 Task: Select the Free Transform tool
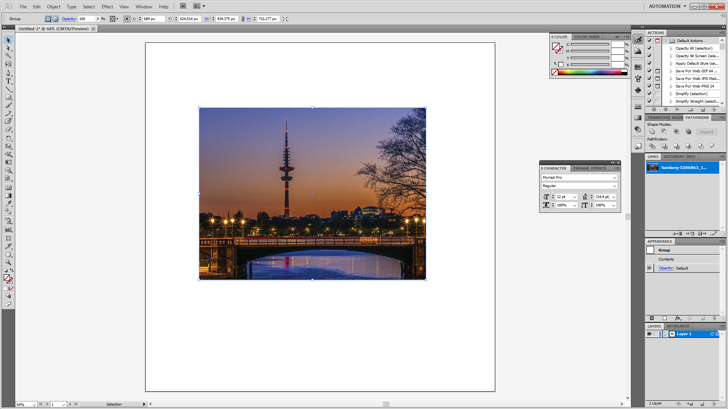8,162
